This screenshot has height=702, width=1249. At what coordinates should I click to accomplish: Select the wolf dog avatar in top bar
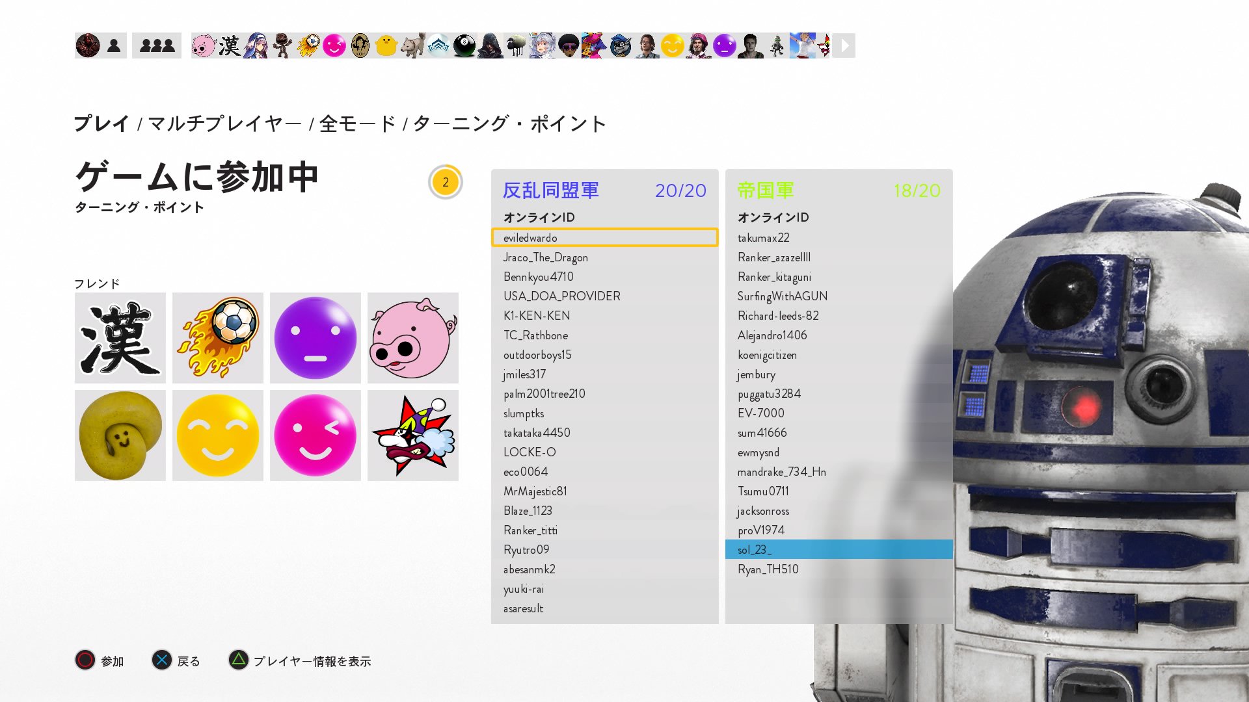pos(412,45)
